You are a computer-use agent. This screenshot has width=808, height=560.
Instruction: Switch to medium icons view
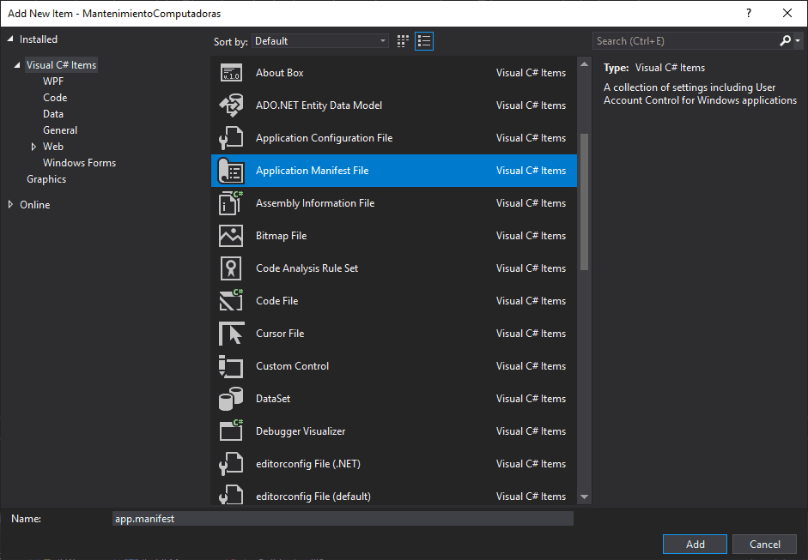click(402, 40)
